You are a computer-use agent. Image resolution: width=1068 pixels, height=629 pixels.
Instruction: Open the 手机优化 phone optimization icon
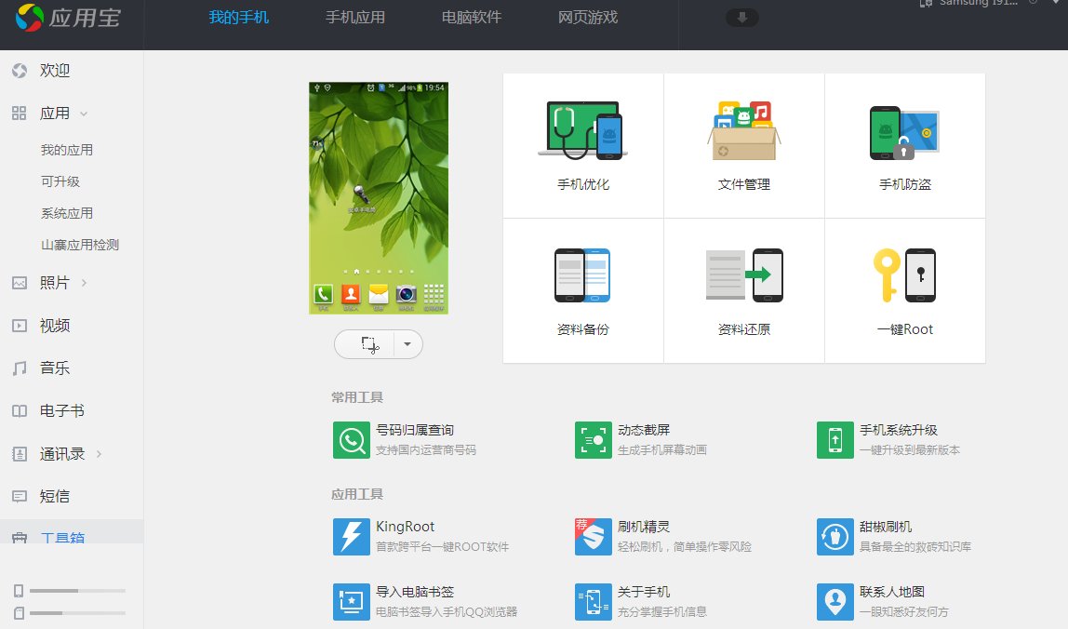582,130
